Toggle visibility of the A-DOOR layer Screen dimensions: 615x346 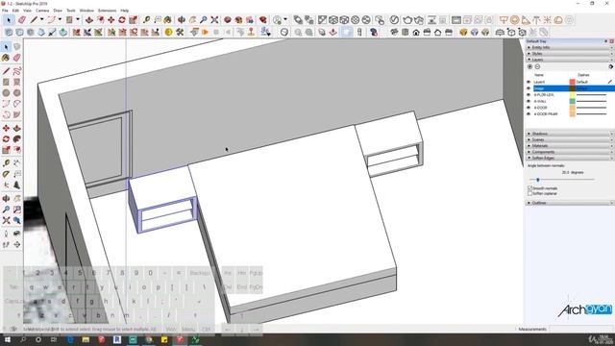529,108
